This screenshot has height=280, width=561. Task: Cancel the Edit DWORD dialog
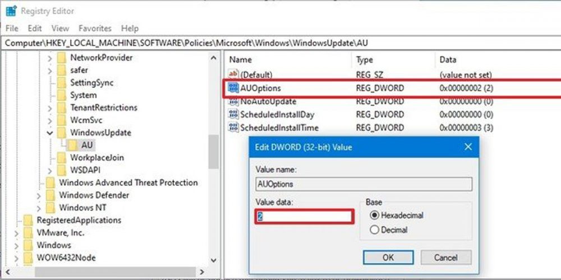pos(446,258)
